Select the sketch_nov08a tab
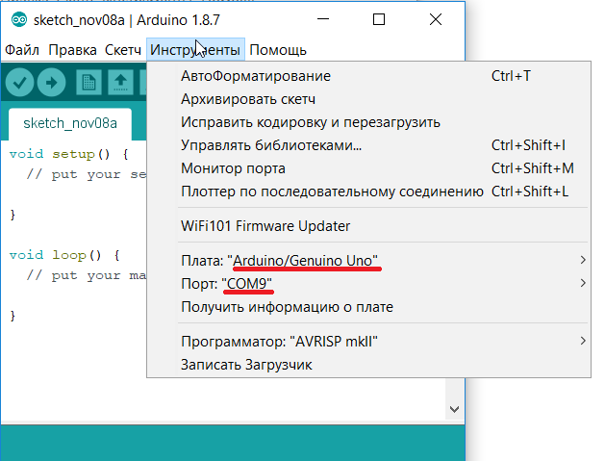The height and width of the screenshot is (461, 605). point(70,123)
